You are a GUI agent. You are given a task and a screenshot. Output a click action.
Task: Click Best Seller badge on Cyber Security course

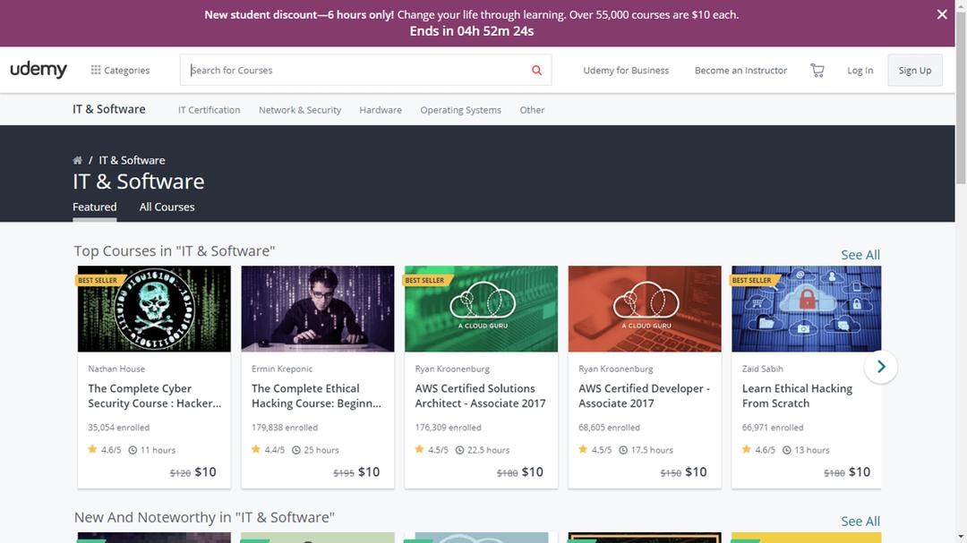pyautogui.click(x=100, y=280)
